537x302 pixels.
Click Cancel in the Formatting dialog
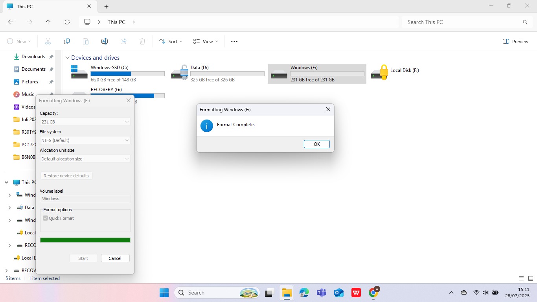click(x=115, y=258)
